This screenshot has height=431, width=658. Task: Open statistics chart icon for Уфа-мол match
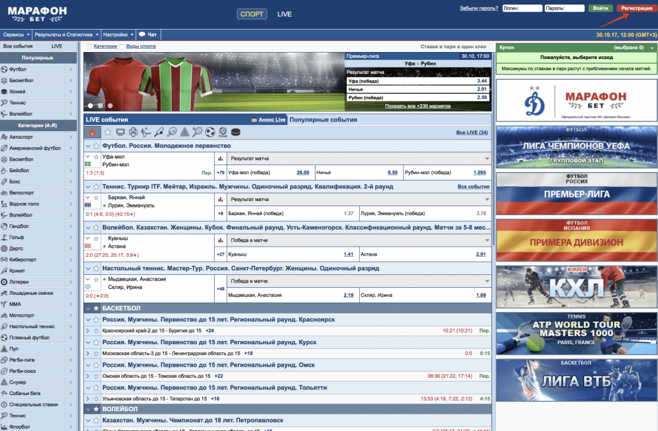(x=220, y=157)
